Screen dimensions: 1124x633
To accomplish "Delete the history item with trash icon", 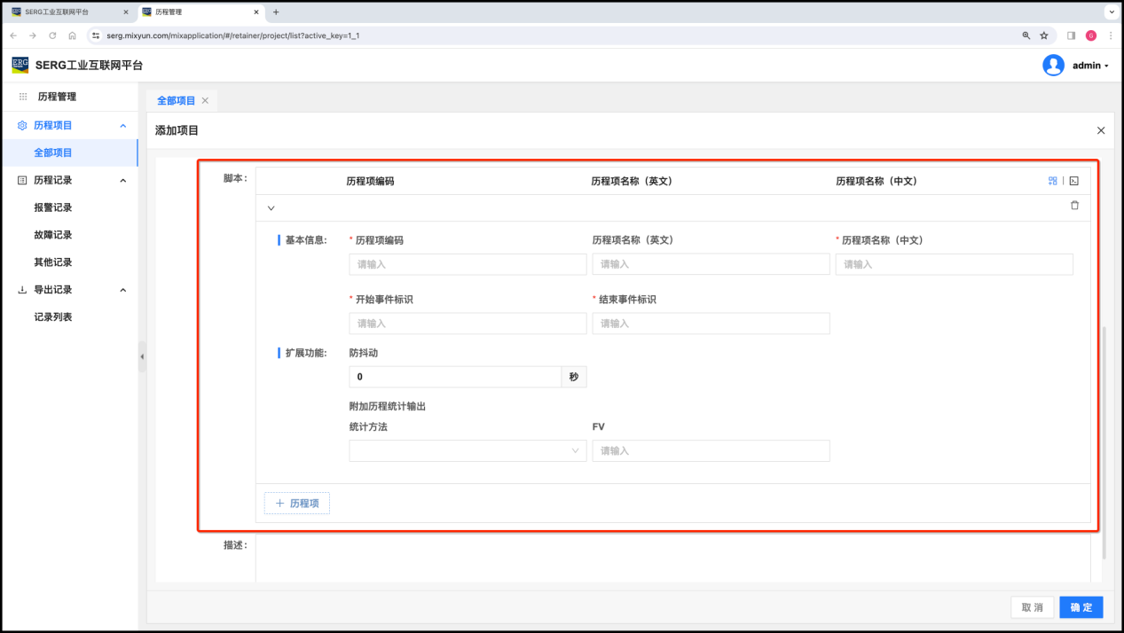I will tap(1074, 206).
